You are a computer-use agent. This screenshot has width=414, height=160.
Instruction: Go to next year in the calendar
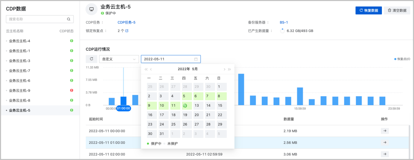click(229, 69)
